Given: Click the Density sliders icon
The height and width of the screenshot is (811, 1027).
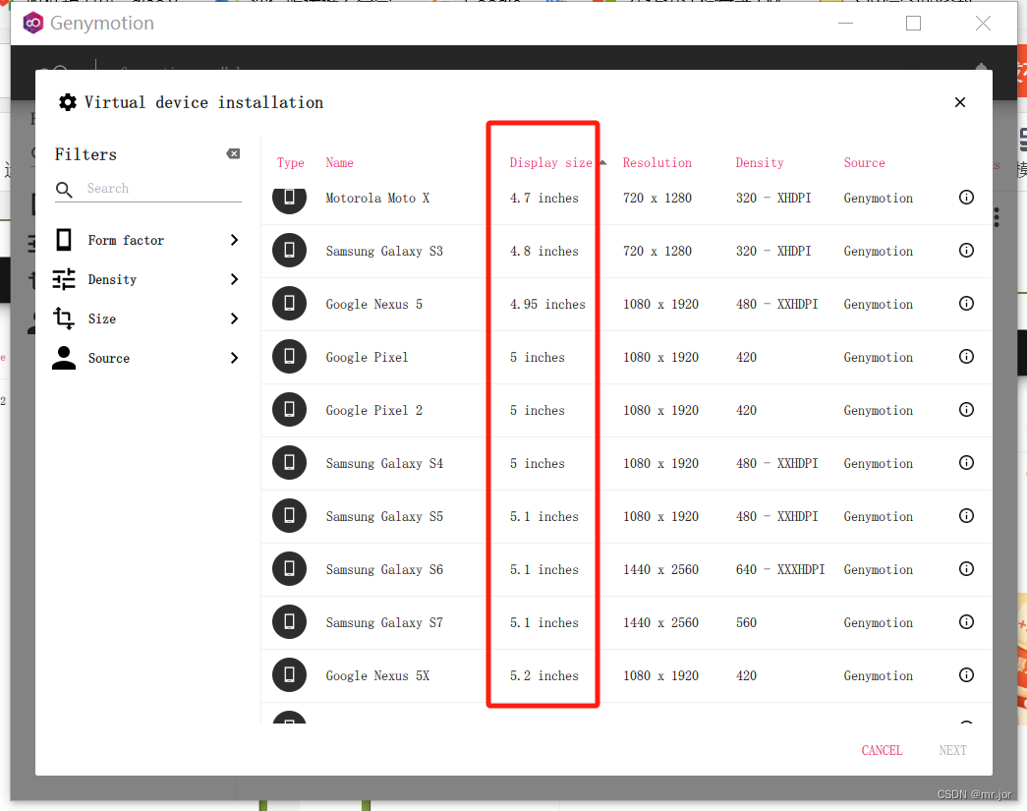Looking at the screenshot, I should 64,279.
